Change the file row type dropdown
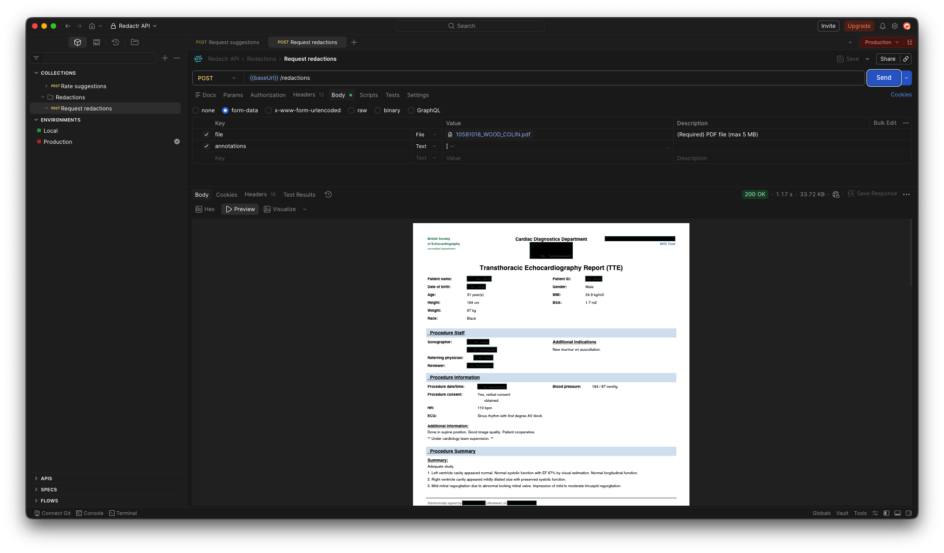 (426, 135)
